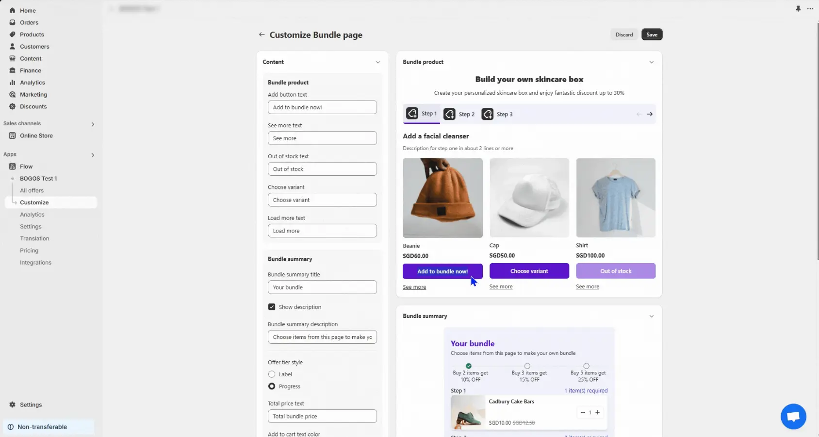Select the Progress offer tier style
The height and width of the screenshot is (437, 819).
click(x=272, y=387)
